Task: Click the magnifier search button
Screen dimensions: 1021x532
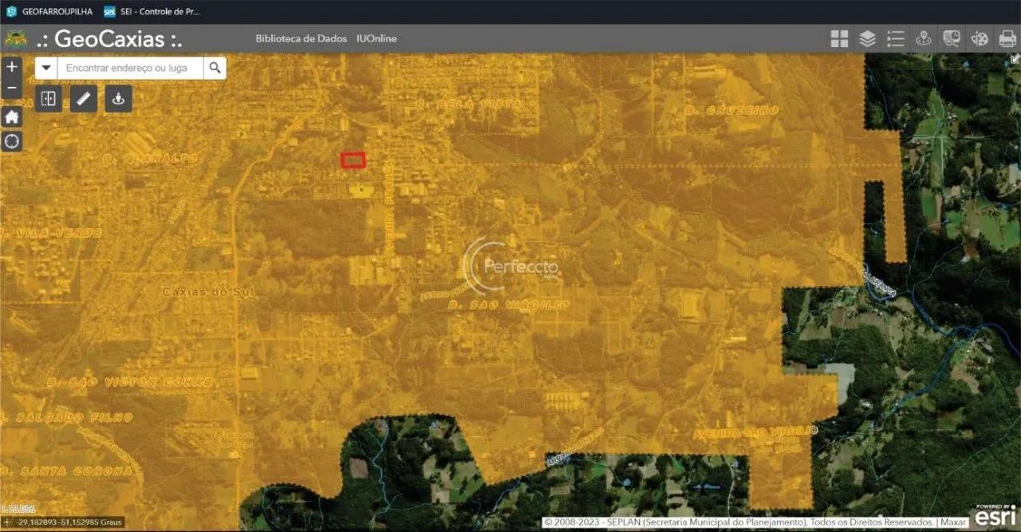Action: tap(215, 69)
